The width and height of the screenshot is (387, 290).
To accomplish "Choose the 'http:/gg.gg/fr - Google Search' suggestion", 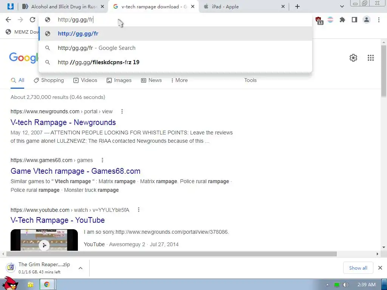I will click(x=175, y=48).
